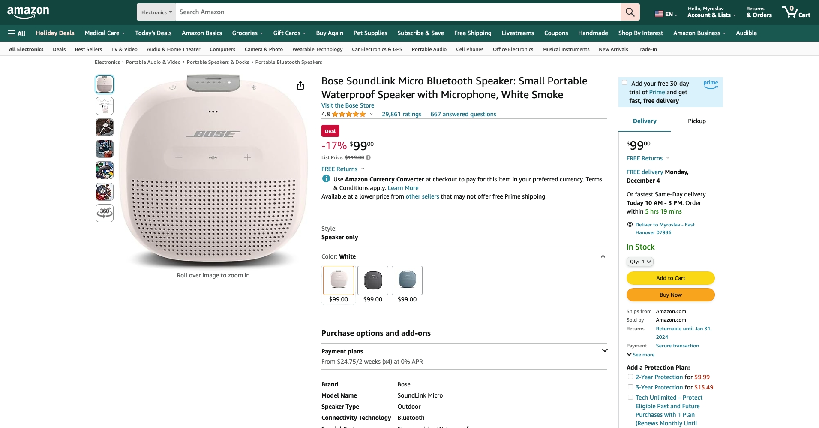Visit the Bose Store link

tap(348, 105)
